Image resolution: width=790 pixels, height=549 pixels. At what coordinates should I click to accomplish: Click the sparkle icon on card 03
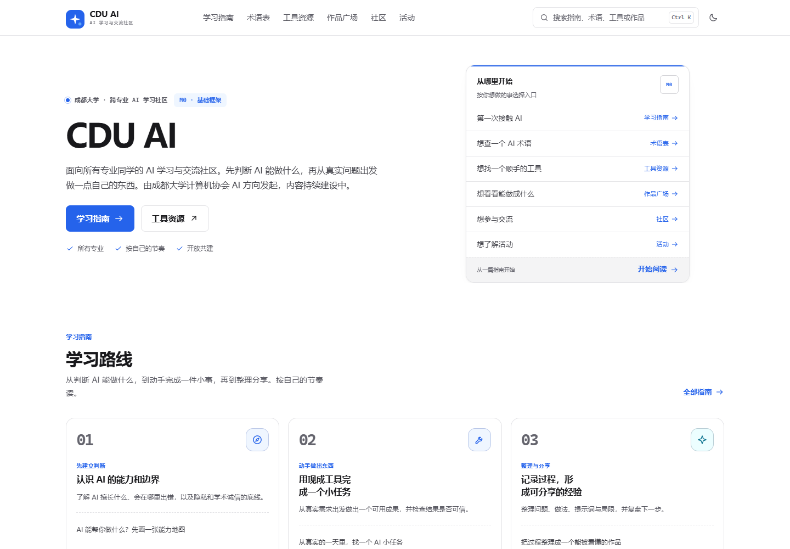pyautogui.click(x=702, y=440)
